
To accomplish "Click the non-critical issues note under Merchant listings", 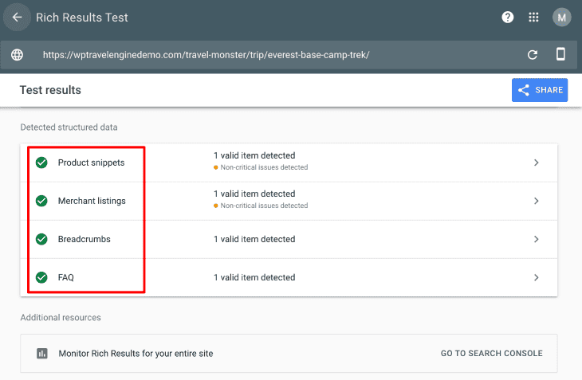I will (x=261, y=206).
